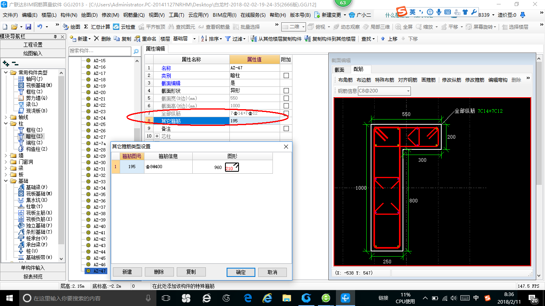The width and height of the screenshot is (545, 306).
Task: Open the 钢筋量(Q) menu
Action: pyautogui.click(x=134, y=15)
